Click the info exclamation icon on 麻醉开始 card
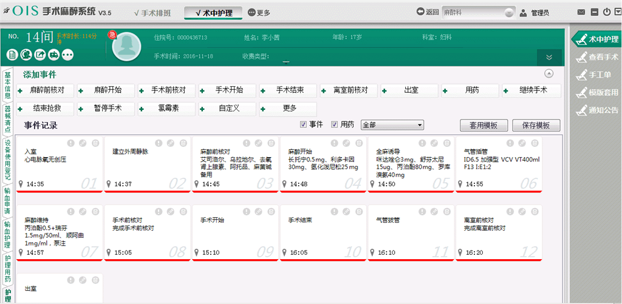The height and width of the screenshot is (304, 622). pyautogui.click(x=334, y=143)
